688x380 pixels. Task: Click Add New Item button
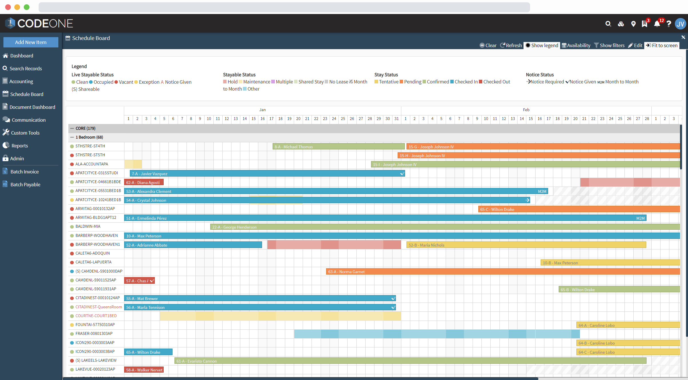coord(31,42)
